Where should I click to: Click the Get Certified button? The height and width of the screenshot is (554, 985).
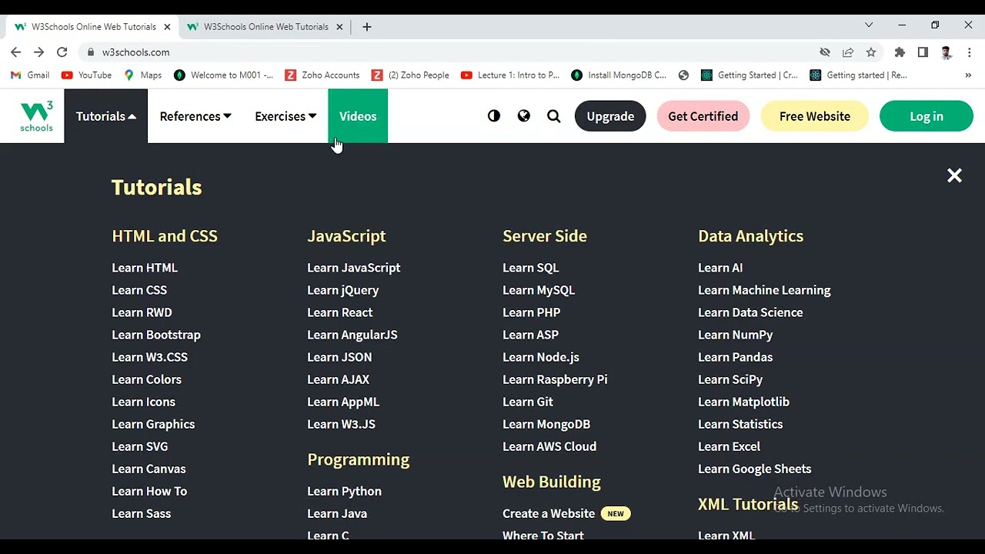(x=703, y=116)
